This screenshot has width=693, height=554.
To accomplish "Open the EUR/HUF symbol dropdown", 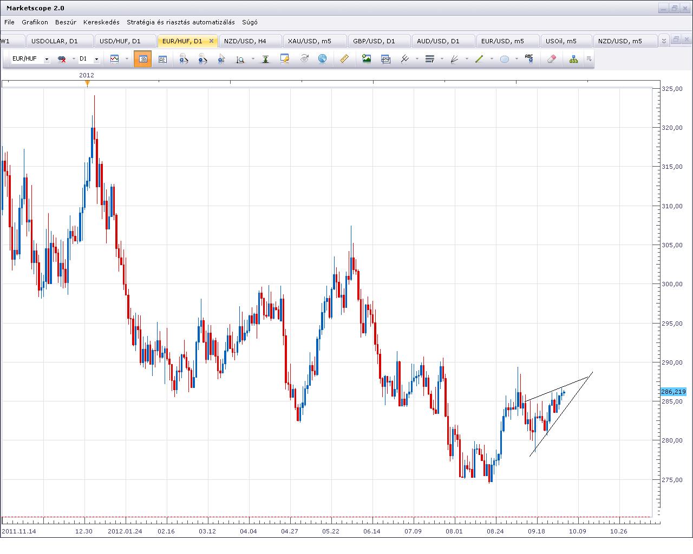I will point(47,59).
